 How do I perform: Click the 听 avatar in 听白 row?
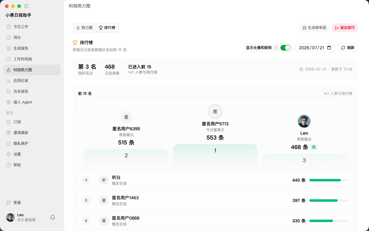coord(104,180)
